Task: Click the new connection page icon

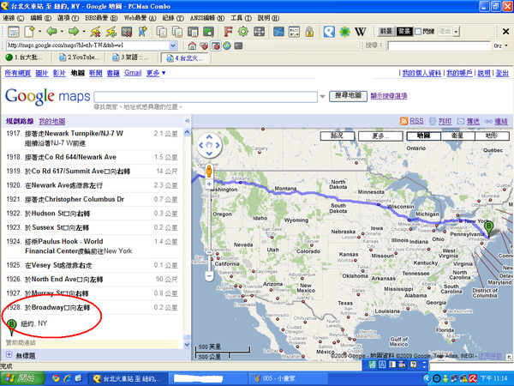Action: [x=29, y=32]
